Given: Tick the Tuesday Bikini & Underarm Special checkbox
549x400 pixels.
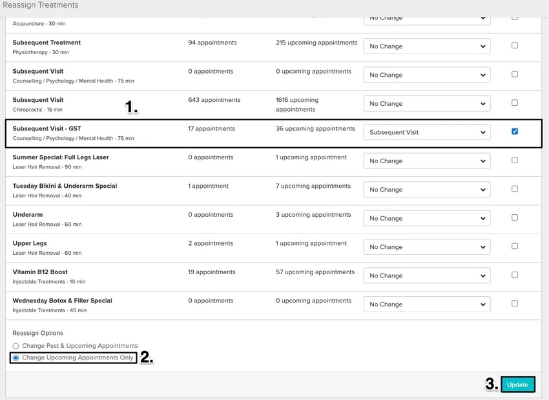Looking at the screenshot, I should (x=515, y=189).
